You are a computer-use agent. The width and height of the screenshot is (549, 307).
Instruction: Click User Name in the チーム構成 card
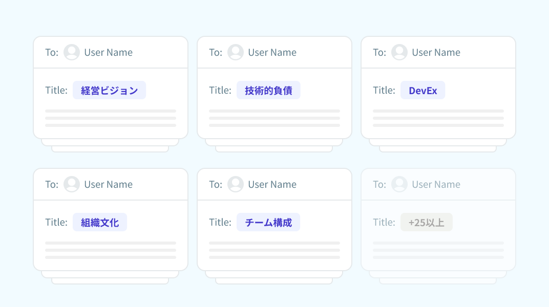pos(272,184)
